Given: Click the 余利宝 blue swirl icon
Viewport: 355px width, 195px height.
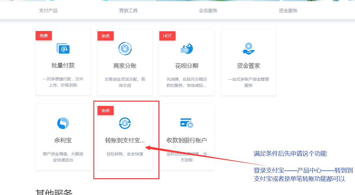Looking at the screenshot, I should [x=63, y=123].
